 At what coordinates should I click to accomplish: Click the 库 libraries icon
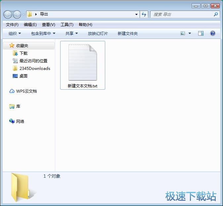point(12,106)
